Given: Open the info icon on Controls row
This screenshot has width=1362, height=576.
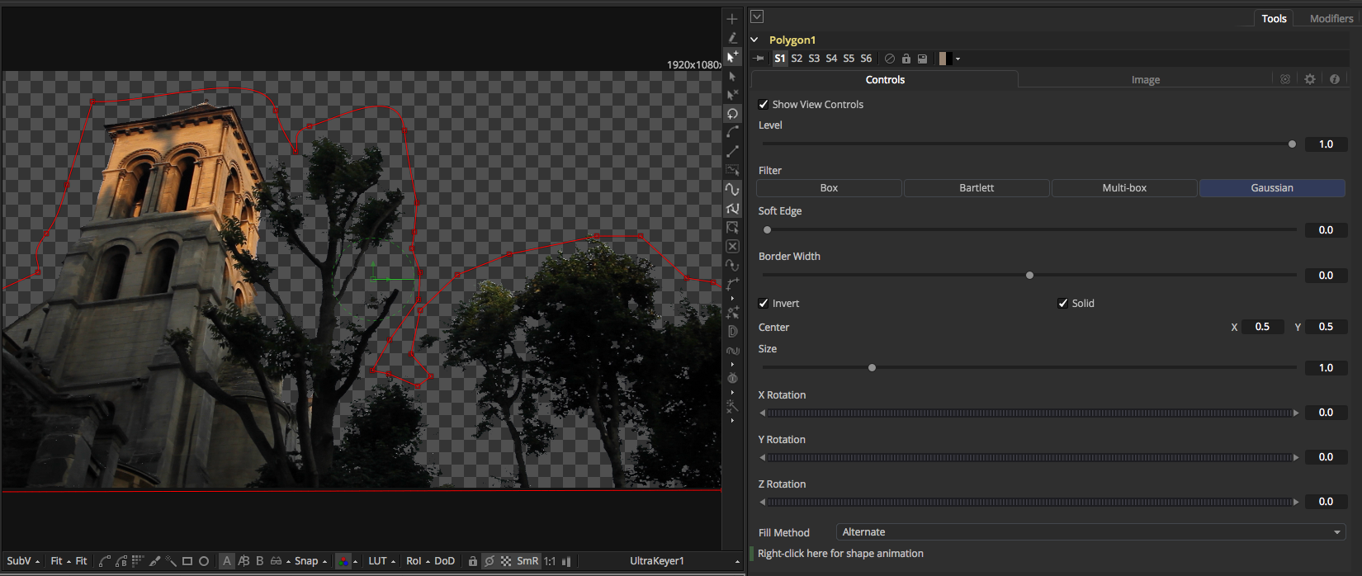Looking at the screenshot, I should click(x=1335, y=79).
